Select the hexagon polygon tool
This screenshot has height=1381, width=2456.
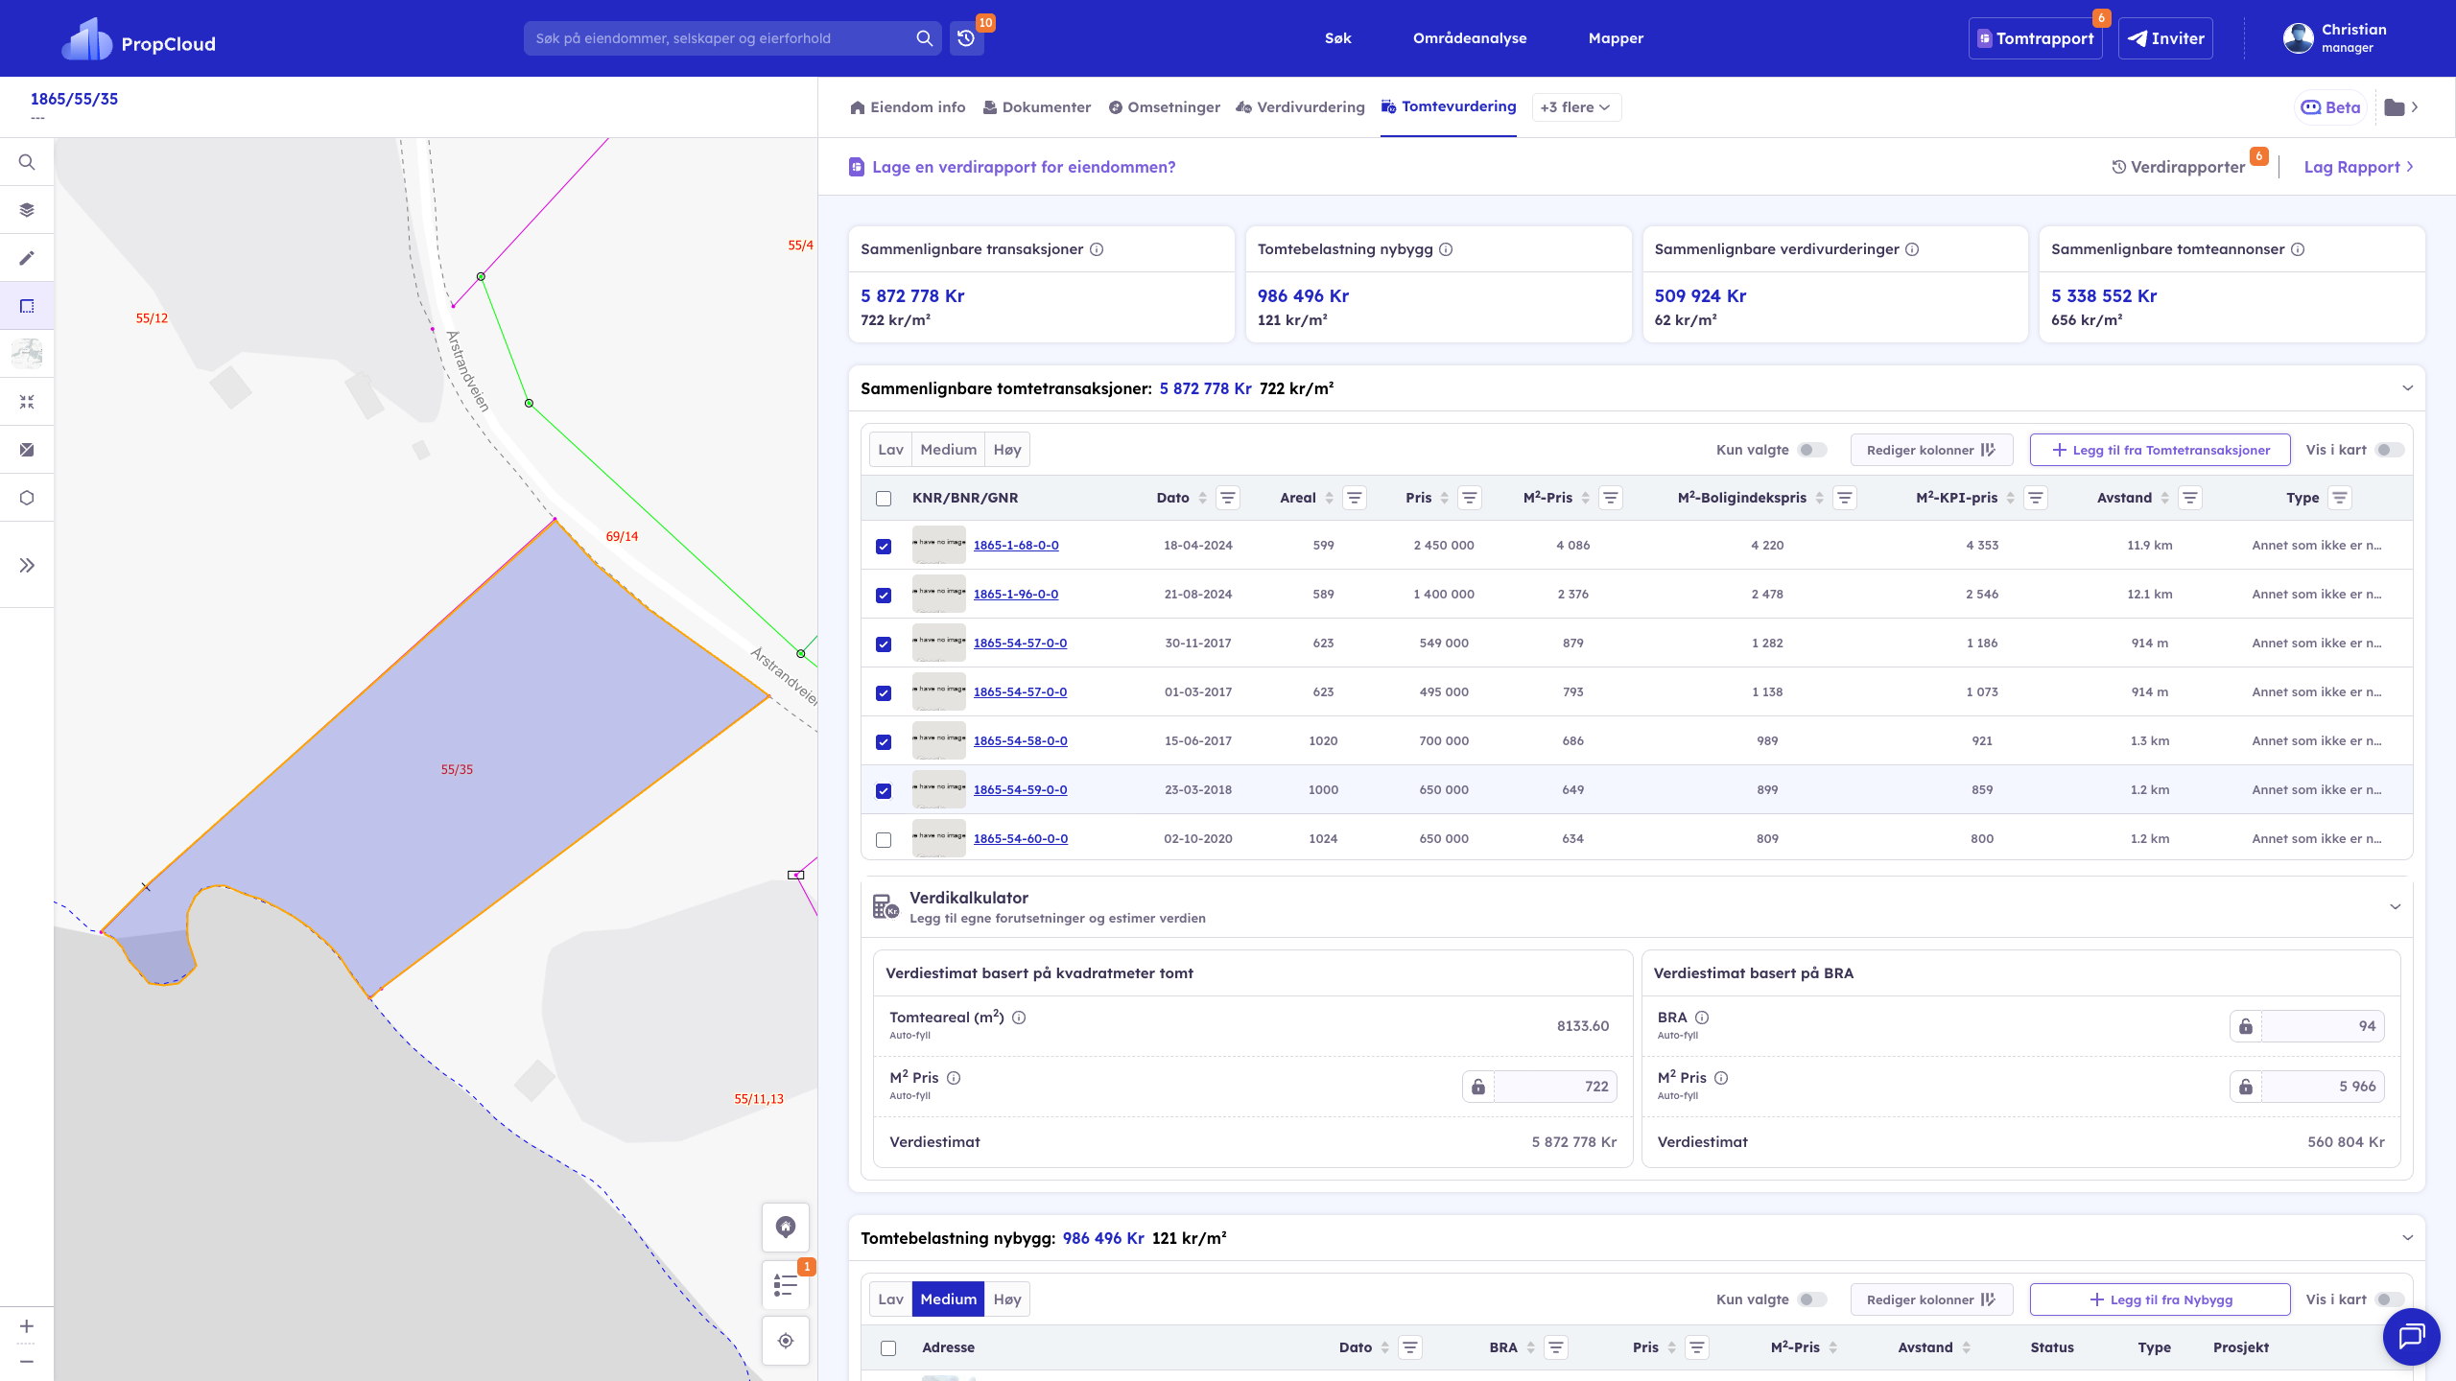(27, 498)
